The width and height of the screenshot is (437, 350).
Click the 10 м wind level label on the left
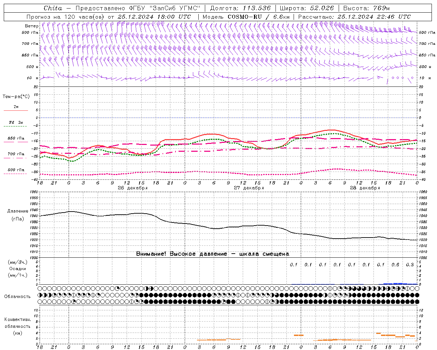coord(32,78)
